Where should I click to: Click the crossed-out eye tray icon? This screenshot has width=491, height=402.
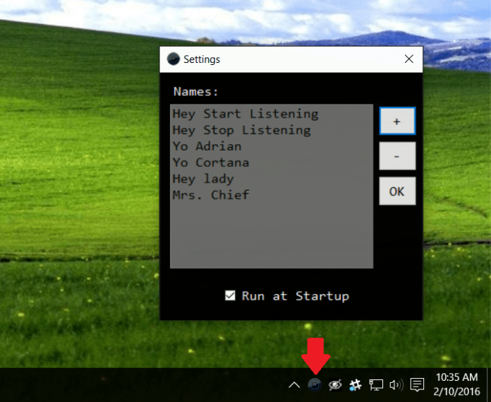(335, 385)
